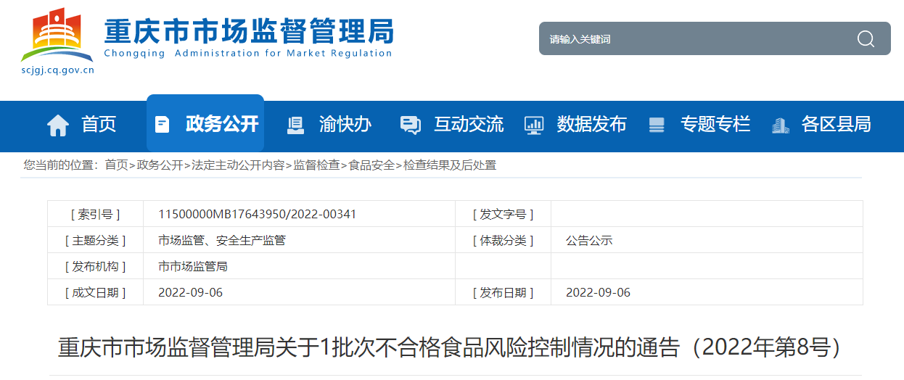Click the 市场监管、安全生产监管 value
The height and width of the screenshot is (380, 904).
pos(222,240)
